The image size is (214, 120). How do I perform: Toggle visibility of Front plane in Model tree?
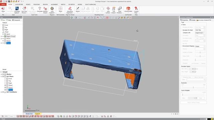[5, 79]
